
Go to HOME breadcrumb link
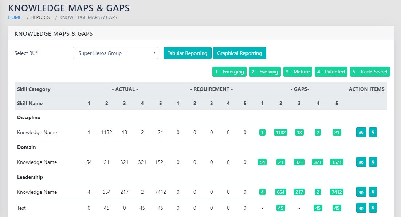tap(15, 17)
